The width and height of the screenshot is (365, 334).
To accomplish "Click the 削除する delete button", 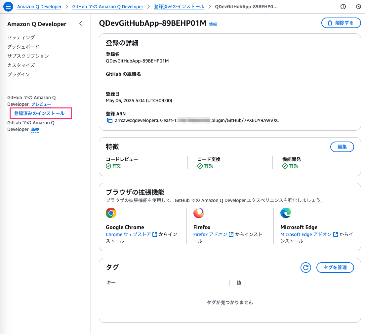I will (341, 23).
